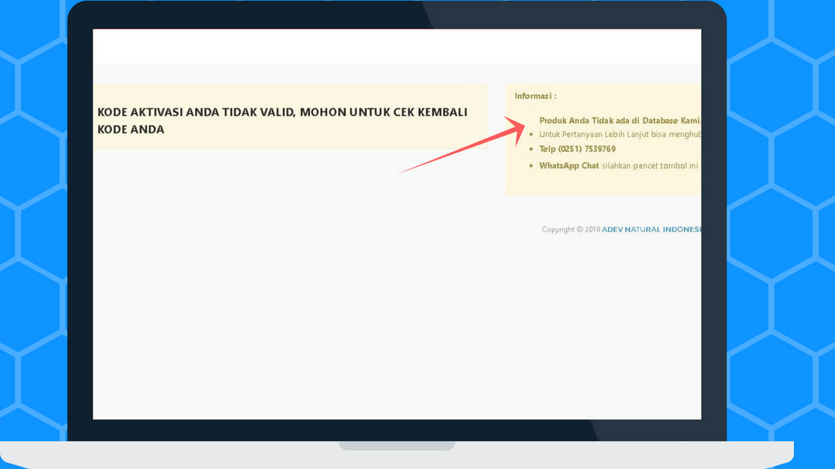
Task: Click the "KODE AKTIVASI ANDA TIDAK VALID" heading
Action: pos(196,112)
